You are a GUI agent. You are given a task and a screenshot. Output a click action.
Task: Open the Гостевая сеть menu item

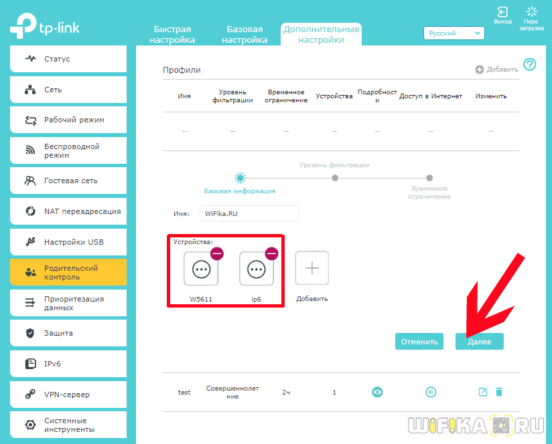68,181
